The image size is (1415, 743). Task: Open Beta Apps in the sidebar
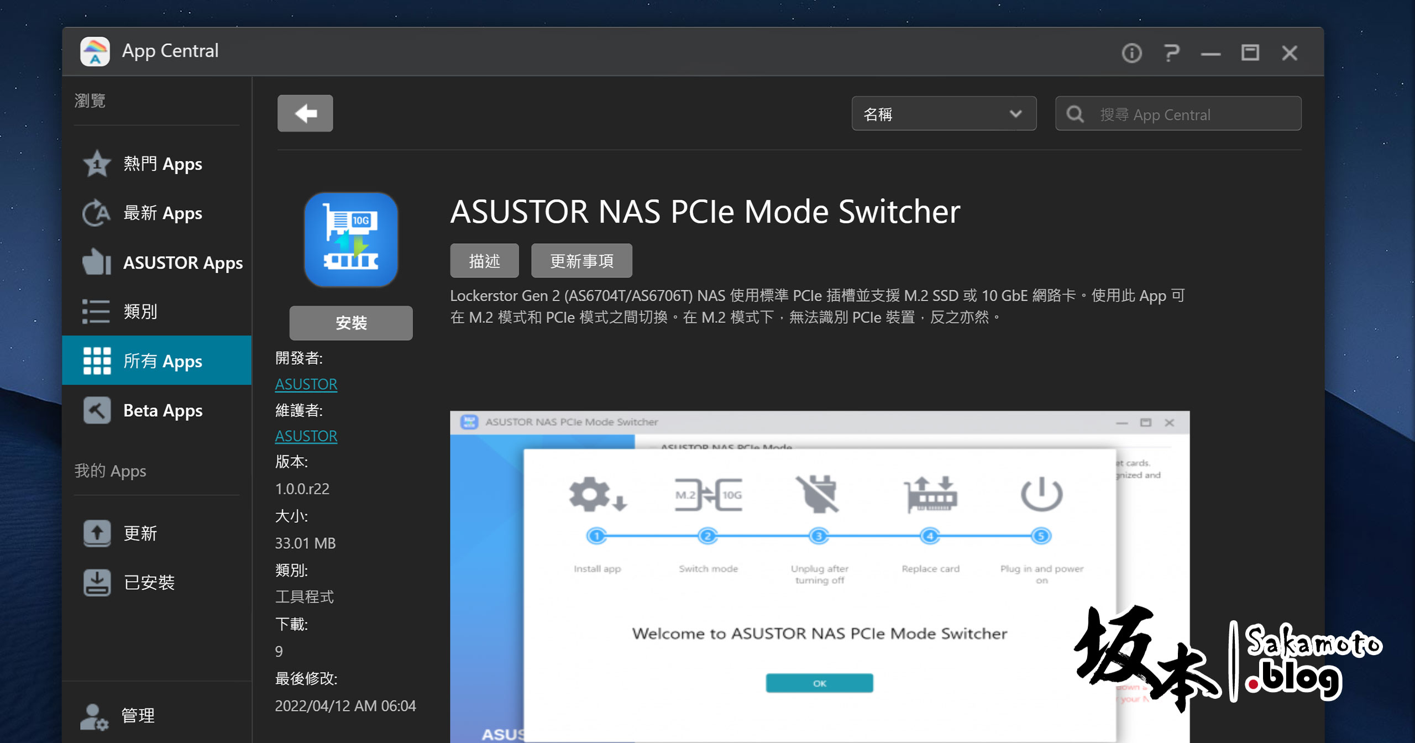157,410
